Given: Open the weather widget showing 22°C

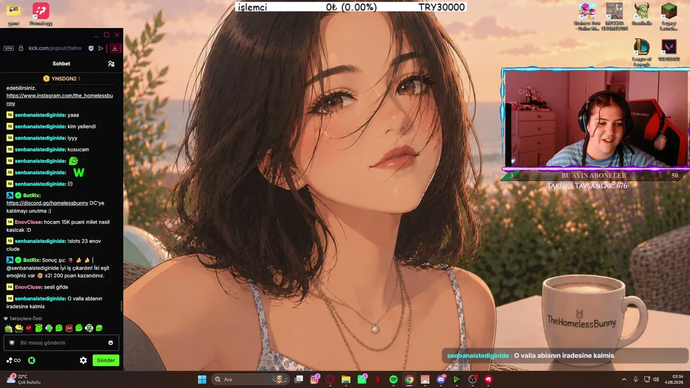Looking at the screenshot, I should coord(23,379).
